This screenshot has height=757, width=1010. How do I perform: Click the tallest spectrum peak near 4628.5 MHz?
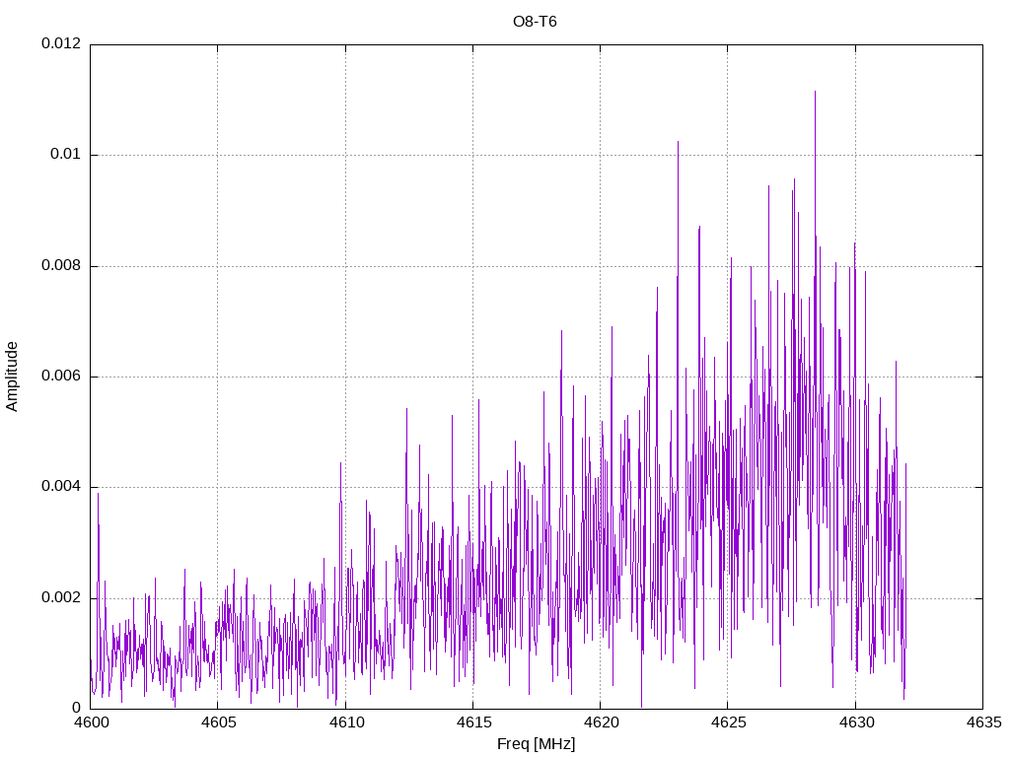click(815, 92)
